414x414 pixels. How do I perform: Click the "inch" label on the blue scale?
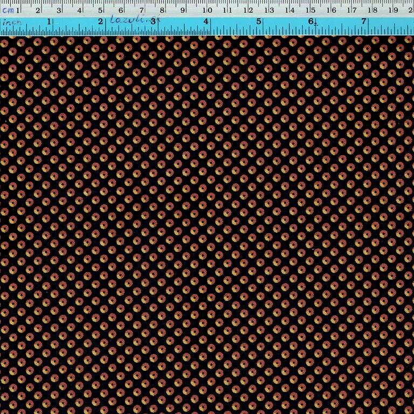[12, 23]
